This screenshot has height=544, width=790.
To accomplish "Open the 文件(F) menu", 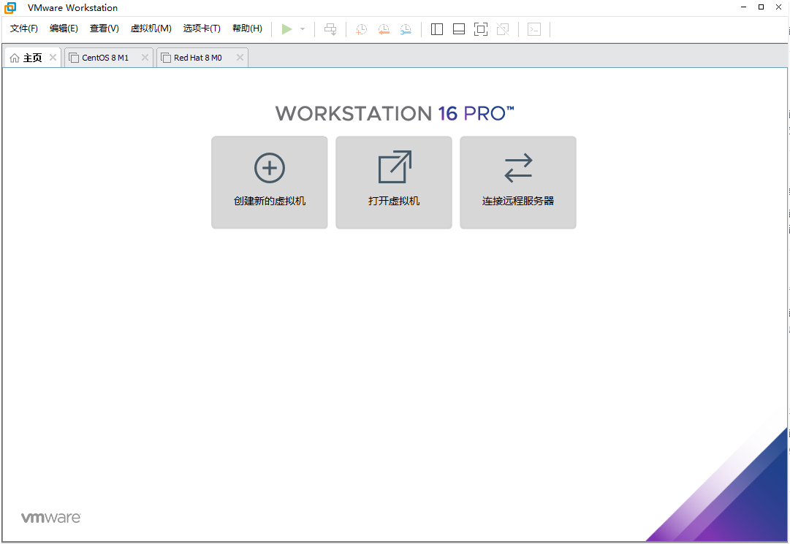I will click(x=23, y=28).
